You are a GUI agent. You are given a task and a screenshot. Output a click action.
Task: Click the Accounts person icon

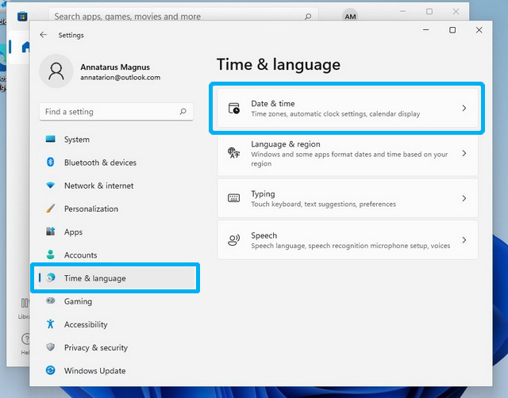50,254
